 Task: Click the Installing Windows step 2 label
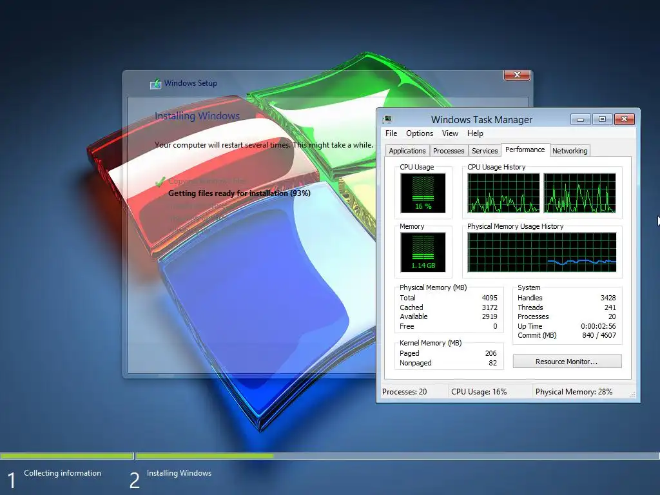[x=179, y=473]
